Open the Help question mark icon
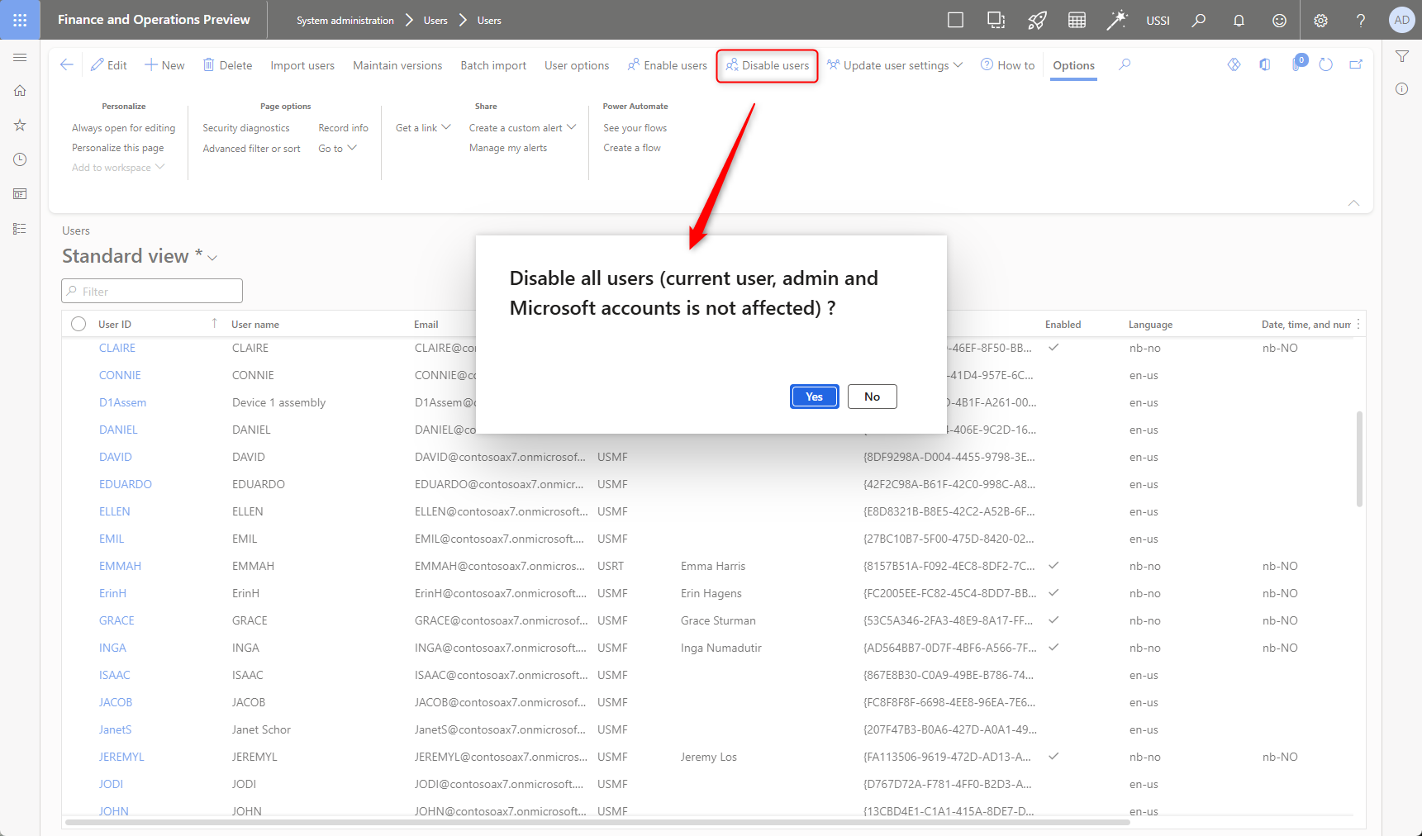The width and height of the screenshot is (1422, 836). [x=1361, y=20]
